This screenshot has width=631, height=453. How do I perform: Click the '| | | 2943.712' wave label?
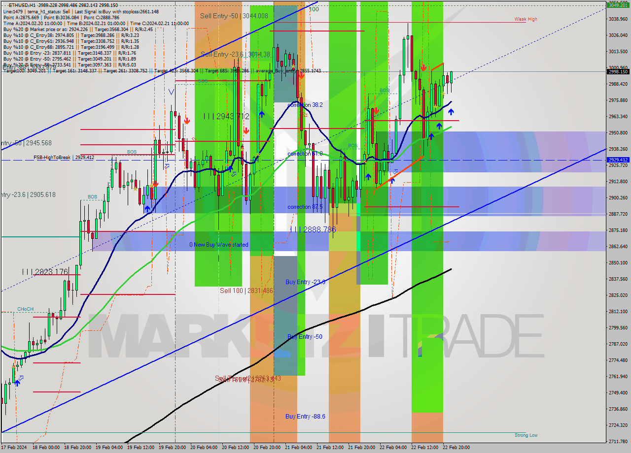click(x=226, y=116)
